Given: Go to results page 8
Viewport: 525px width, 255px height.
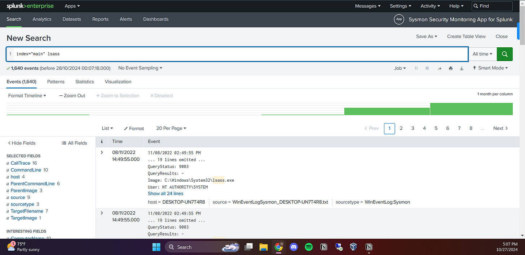Looking at the screenshot, I should 471,128.
